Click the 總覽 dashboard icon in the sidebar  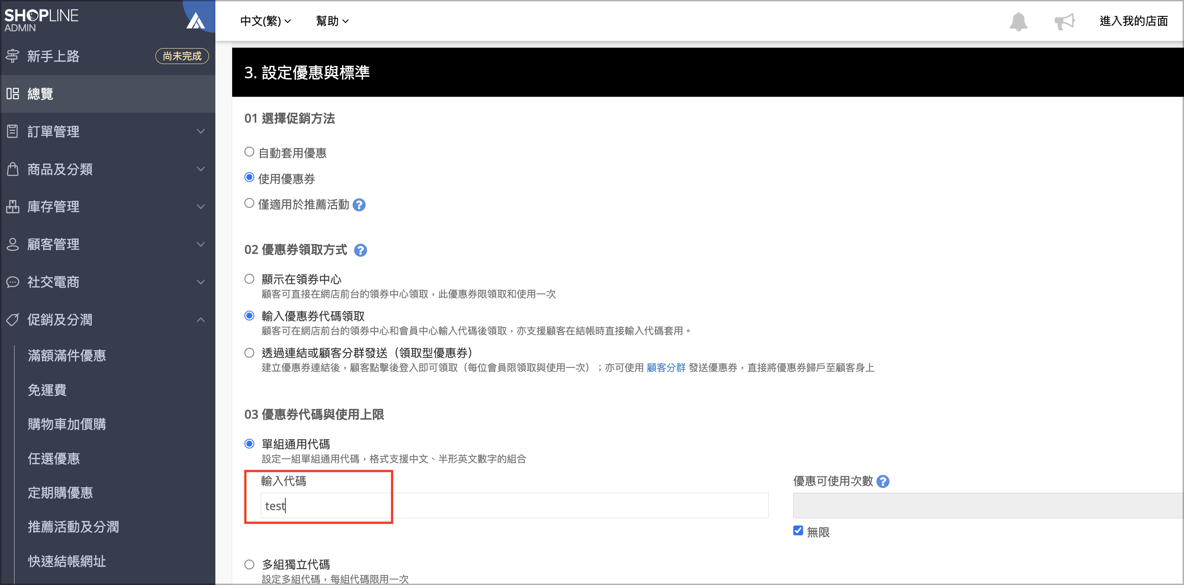pos(12,94)
